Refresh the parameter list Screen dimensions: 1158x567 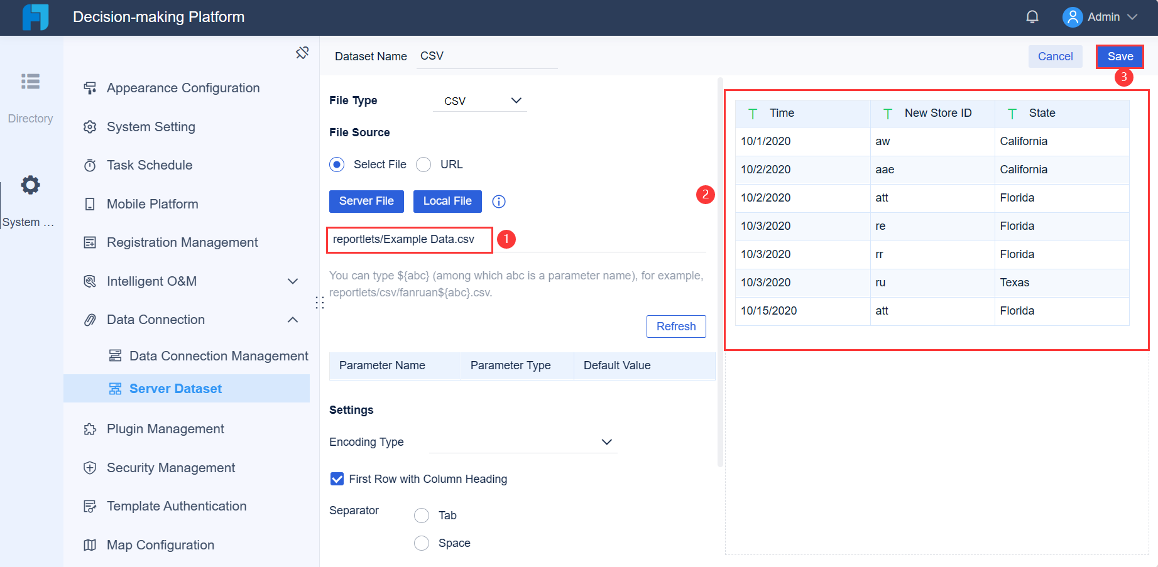coord(676,326)
